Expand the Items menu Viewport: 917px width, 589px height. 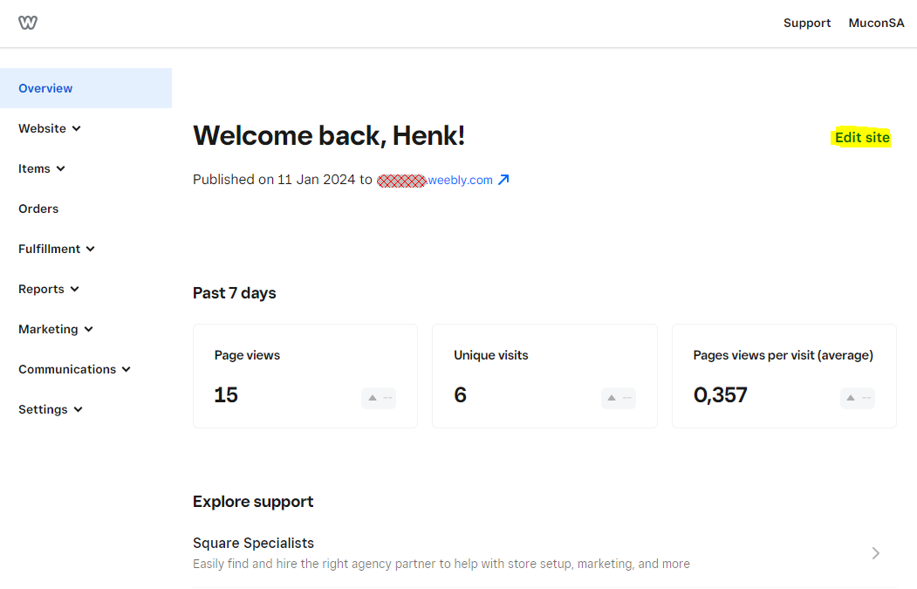[x=42, y=168]
